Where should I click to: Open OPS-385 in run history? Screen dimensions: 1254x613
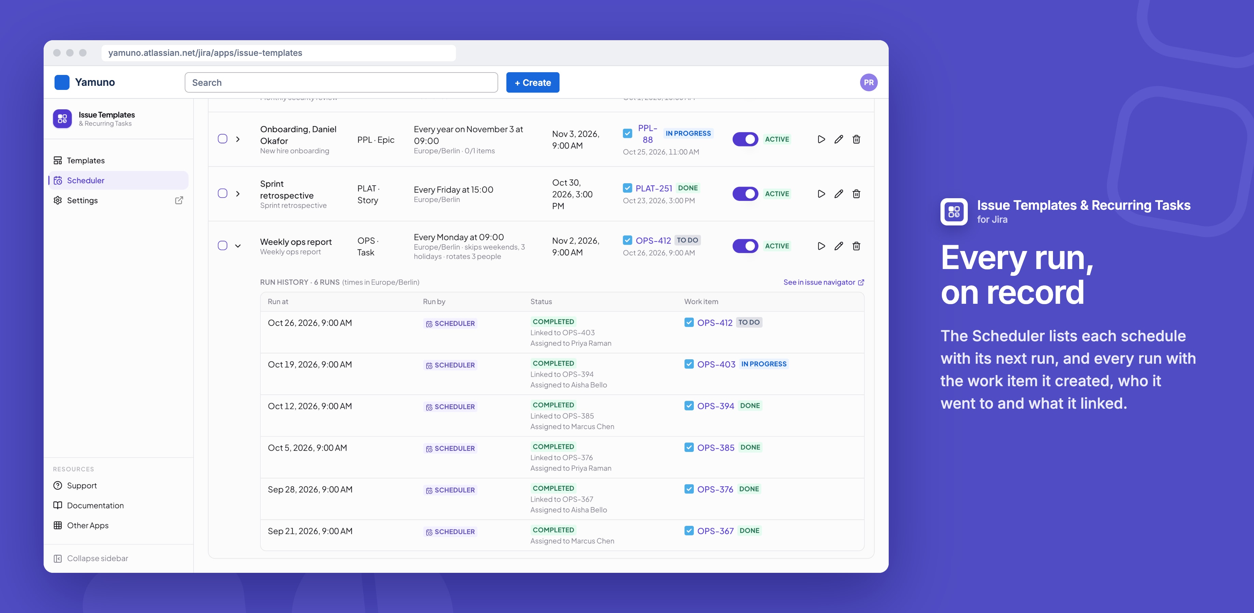click(716, 447)
